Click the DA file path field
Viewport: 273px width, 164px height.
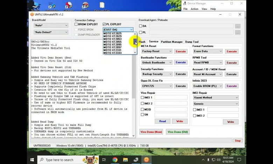pos(191,26)
